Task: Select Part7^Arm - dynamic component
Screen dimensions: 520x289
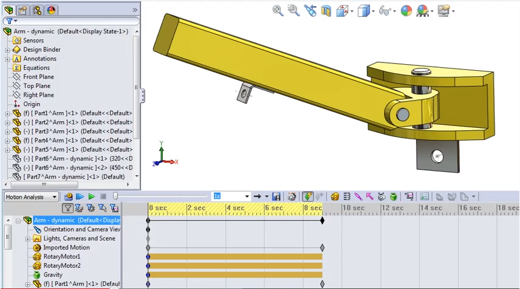Action: pyautogui.click(x=74, y=177)
